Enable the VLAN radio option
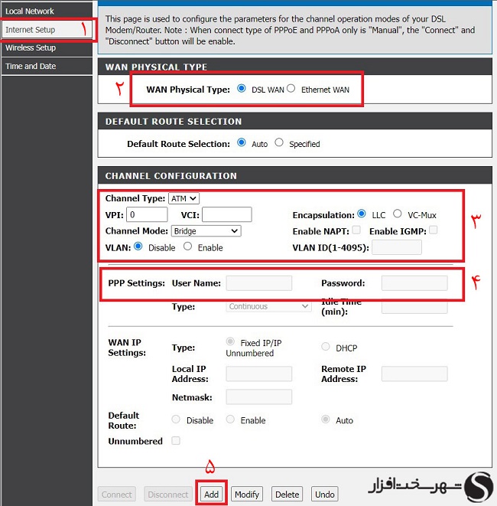497x506 pixels. (x=188, y=246)
